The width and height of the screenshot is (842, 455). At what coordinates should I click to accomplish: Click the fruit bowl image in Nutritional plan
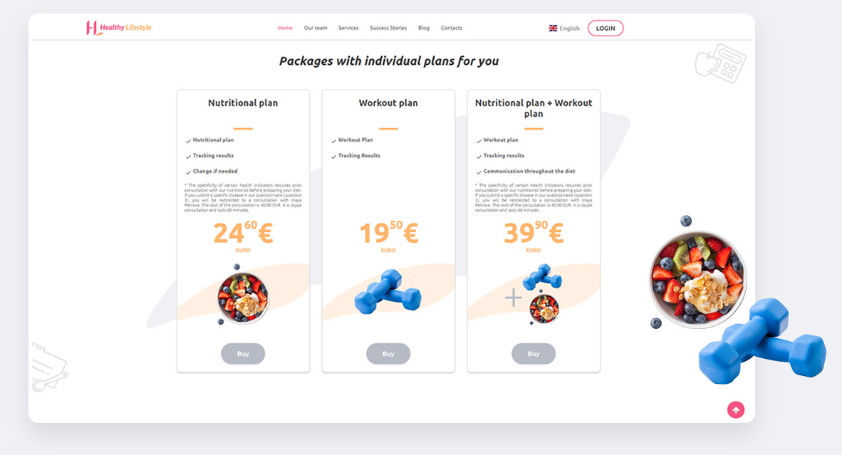(243, 296)
